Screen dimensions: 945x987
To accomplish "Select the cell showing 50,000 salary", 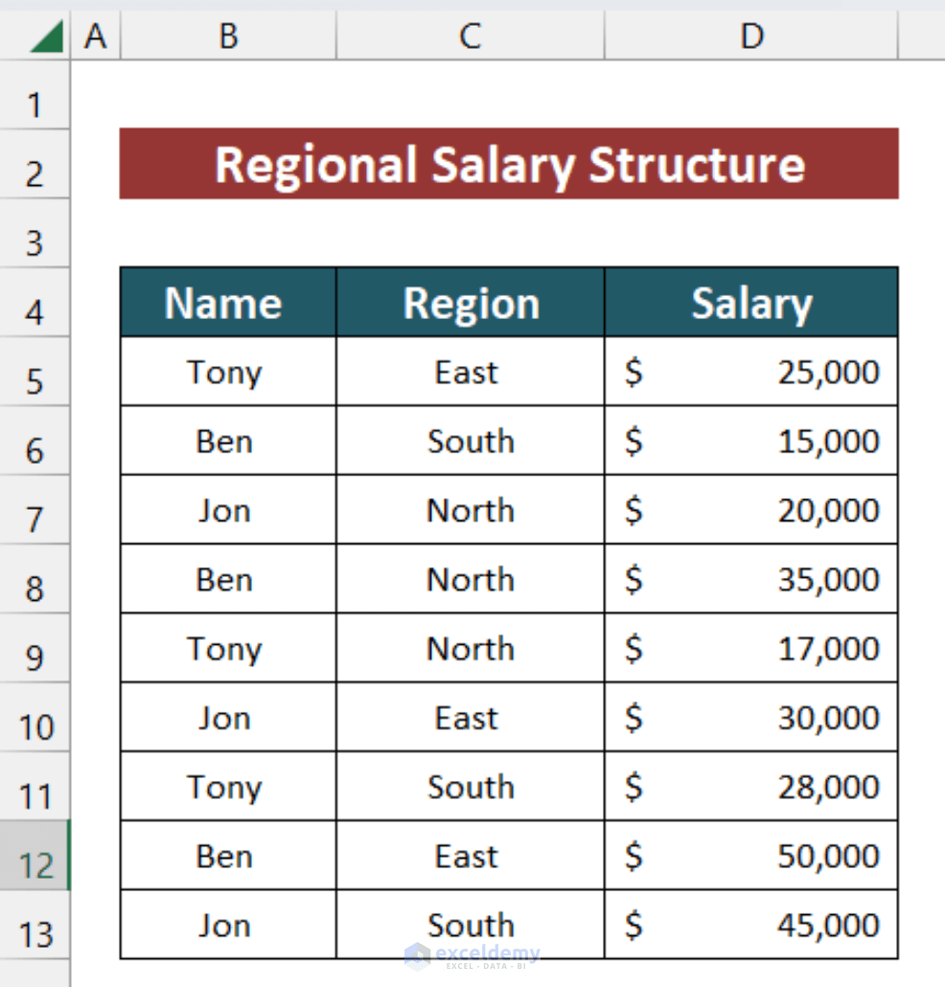I will pyautogui.click(x=750, y=855).
